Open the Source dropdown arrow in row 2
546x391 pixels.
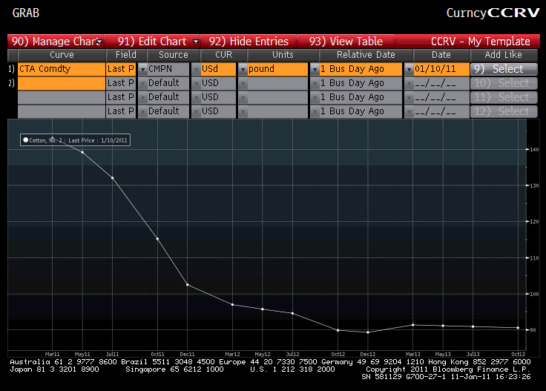coord(142,84)
